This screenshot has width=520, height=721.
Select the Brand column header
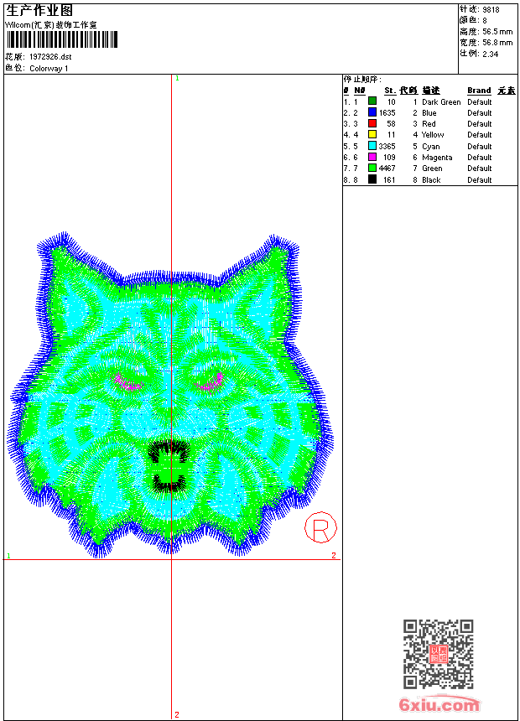pyautogui.click(x=479, y=91)
